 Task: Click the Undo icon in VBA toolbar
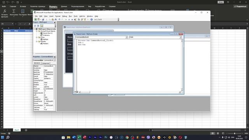coord(60,19)
